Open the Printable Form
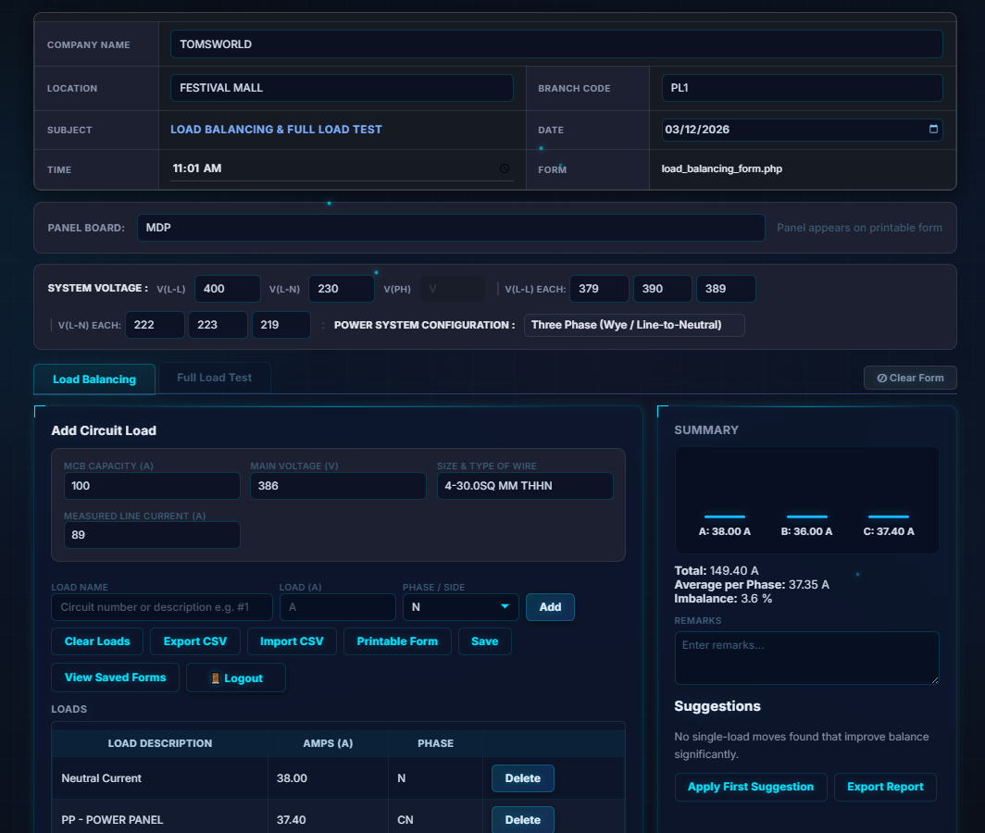Screen dimensions: 985x833 point(397,641)
